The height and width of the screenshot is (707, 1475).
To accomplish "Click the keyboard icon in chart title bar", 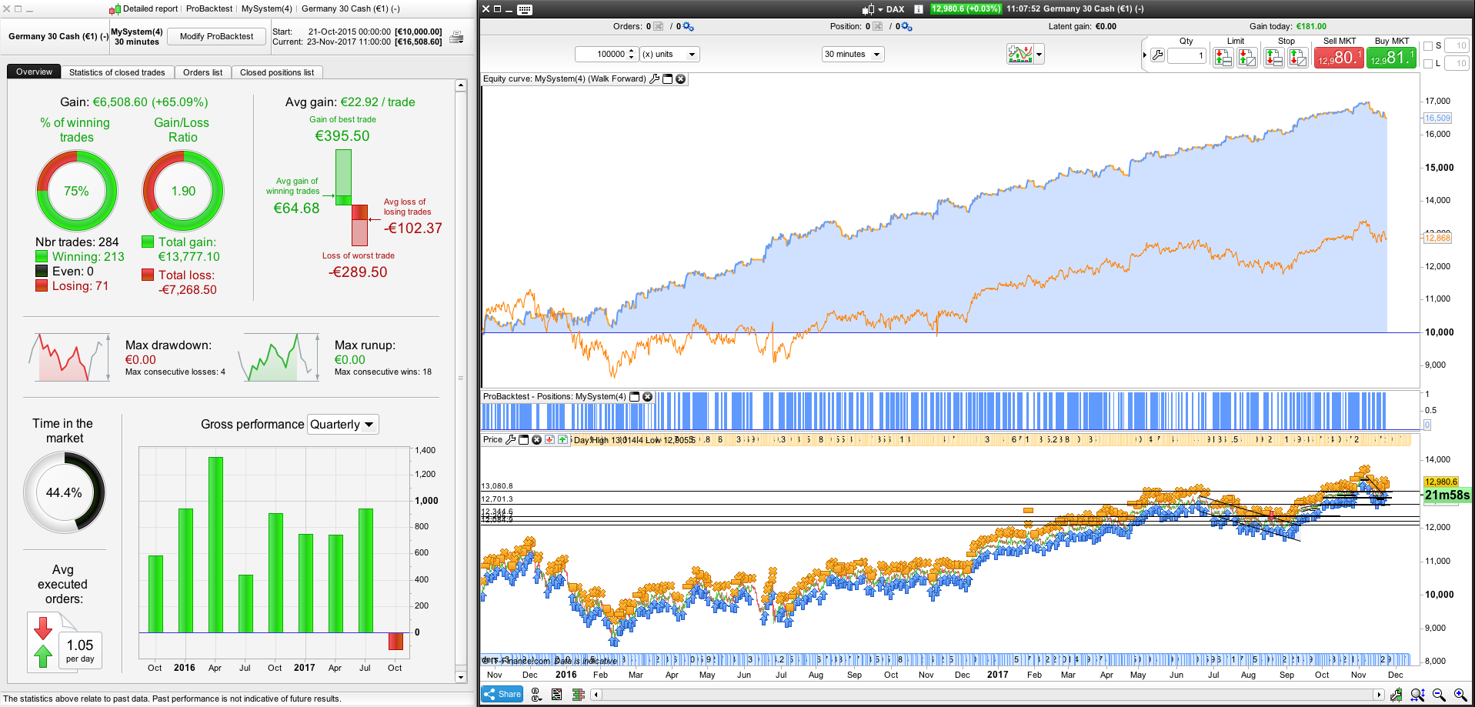I will click(x=525, y=9).
